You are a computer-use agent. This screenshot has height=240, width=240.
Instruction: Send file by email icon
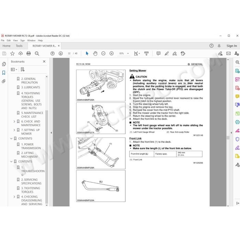pyautogui.click(x=228, y=53)
